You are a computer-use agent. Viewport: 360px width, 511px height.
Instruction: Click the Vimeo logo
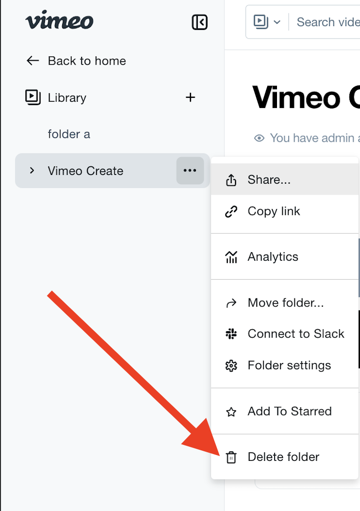pyautogui.click(x=58, y=22)
